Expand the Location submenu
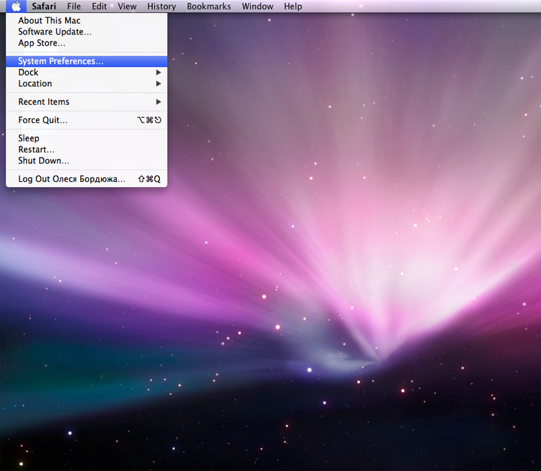The image size is (541, 471). click(35, 83)
